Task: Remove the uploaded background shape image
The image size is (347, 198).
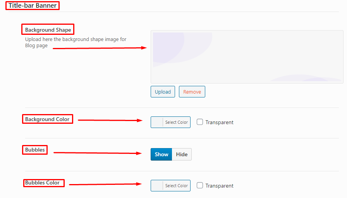Action: [x=192, y=92]
